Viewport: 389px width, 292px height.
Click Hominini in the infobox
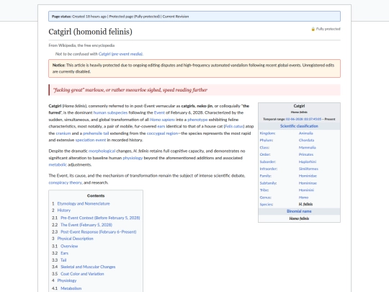click(306, 190)
